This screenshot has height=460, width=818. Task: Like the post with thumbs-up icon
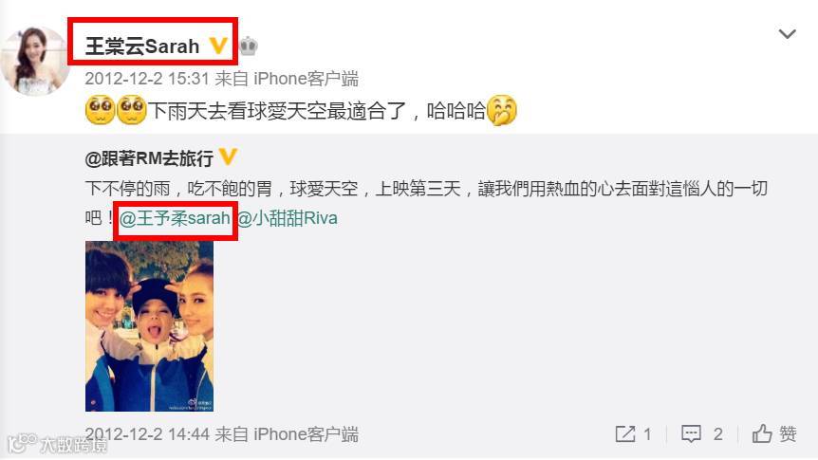point(762,433)
